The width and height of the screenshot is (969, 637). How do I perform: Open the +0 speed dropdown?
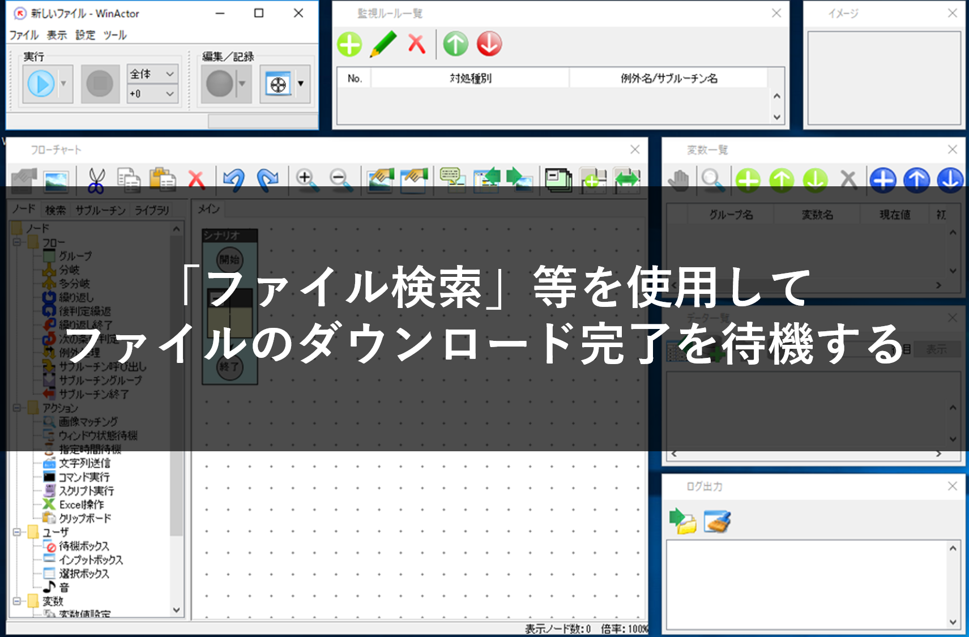click(x=152, y=93)
